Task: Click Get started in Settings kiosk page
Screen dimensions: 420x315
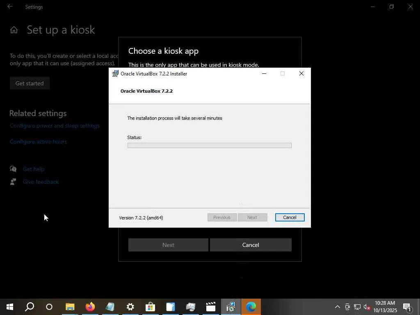Action: coord(30,83)
